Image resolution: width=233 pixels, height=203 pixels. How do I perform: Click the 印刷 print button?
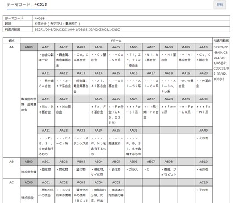click(220, 5)
